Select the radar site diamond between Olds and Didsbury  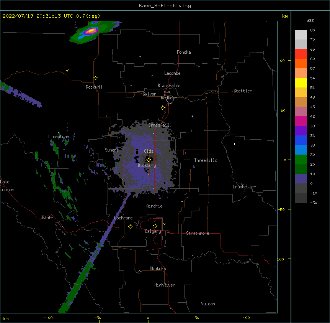[x=149, y=160]
